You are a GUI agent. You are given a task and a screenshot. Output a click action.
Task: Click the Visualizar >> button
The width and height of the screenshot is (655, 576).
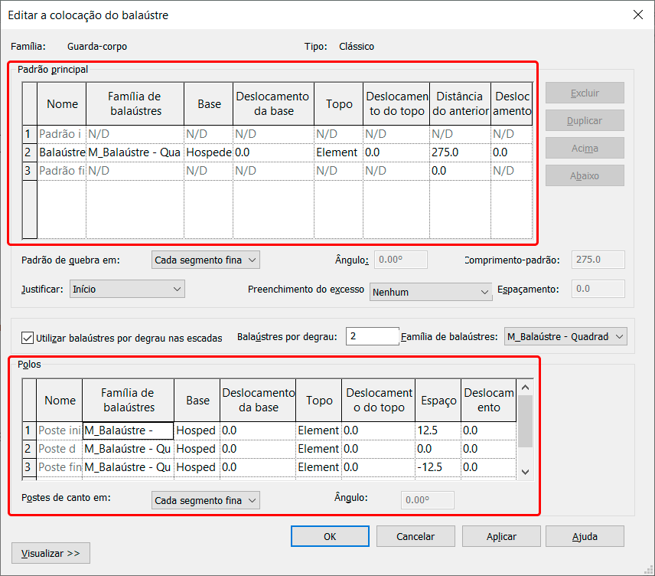tap(51, 553)
